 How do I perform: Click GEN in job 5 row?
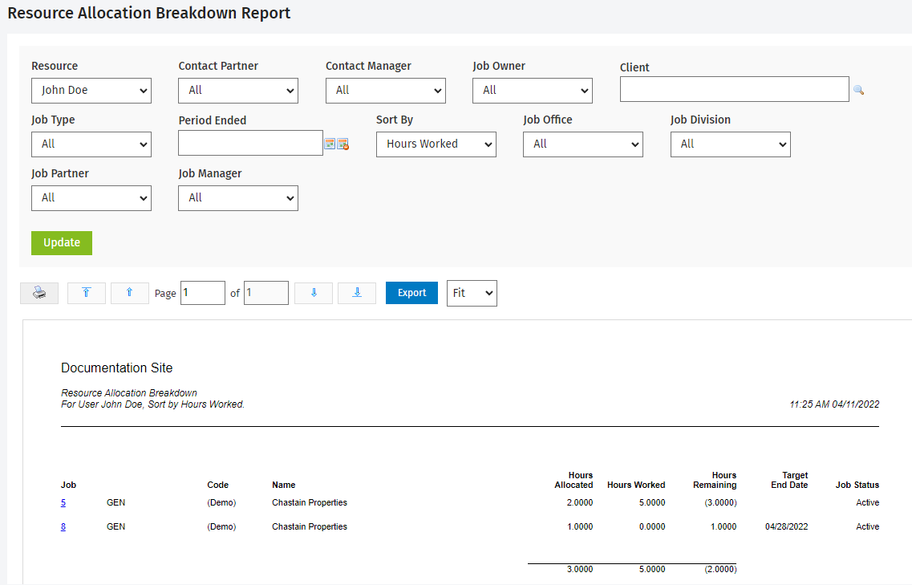[116, 502]
